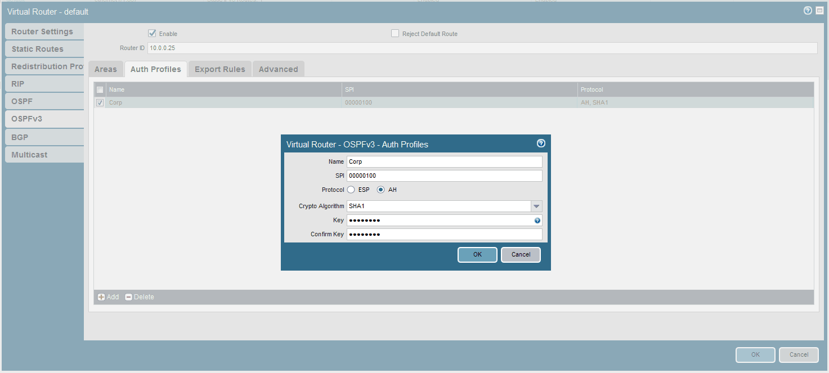Screen dimensions: 829x373
Task: Open Redistribution Profile side tab
Action: pos(44,66)
